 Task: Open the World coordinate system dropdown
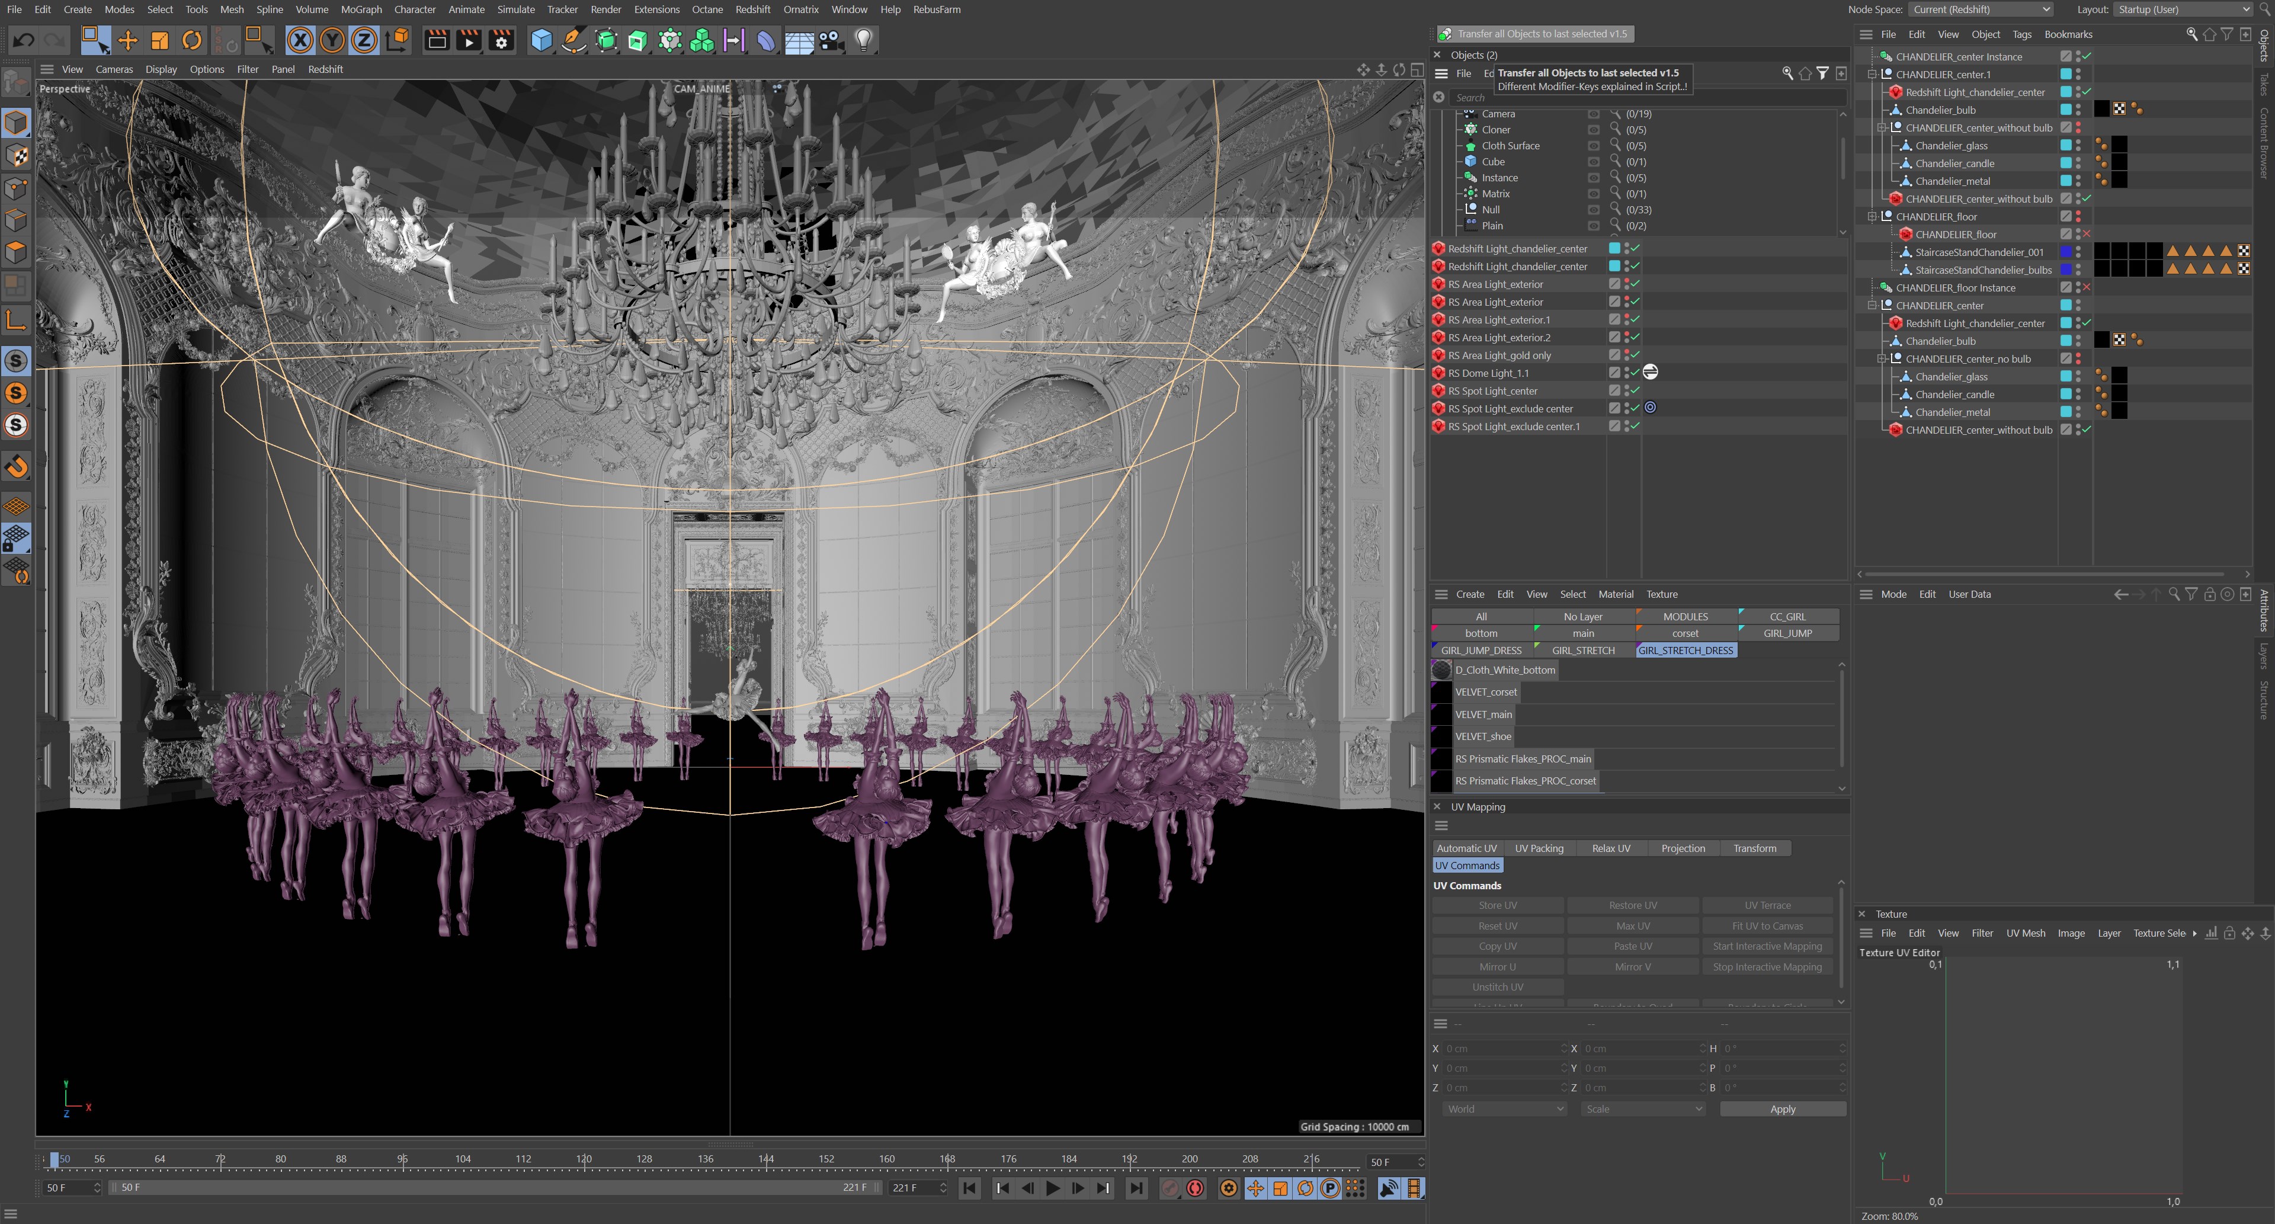[x=1504, y=1109]
